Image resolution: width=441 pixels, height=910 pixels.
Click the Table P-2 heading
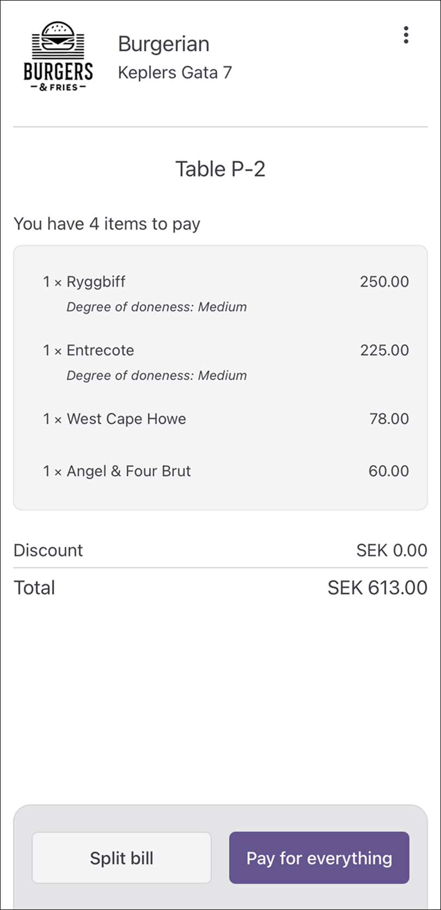pos(220,169)
